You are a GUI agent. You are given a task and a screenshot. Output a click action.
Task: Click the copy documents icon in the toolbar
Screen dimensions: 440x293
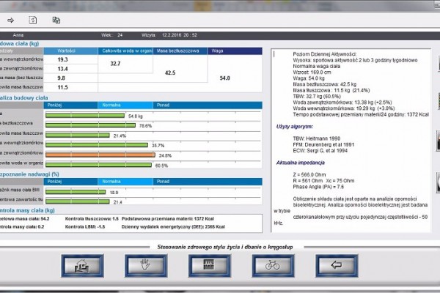[x=57, y=20]
